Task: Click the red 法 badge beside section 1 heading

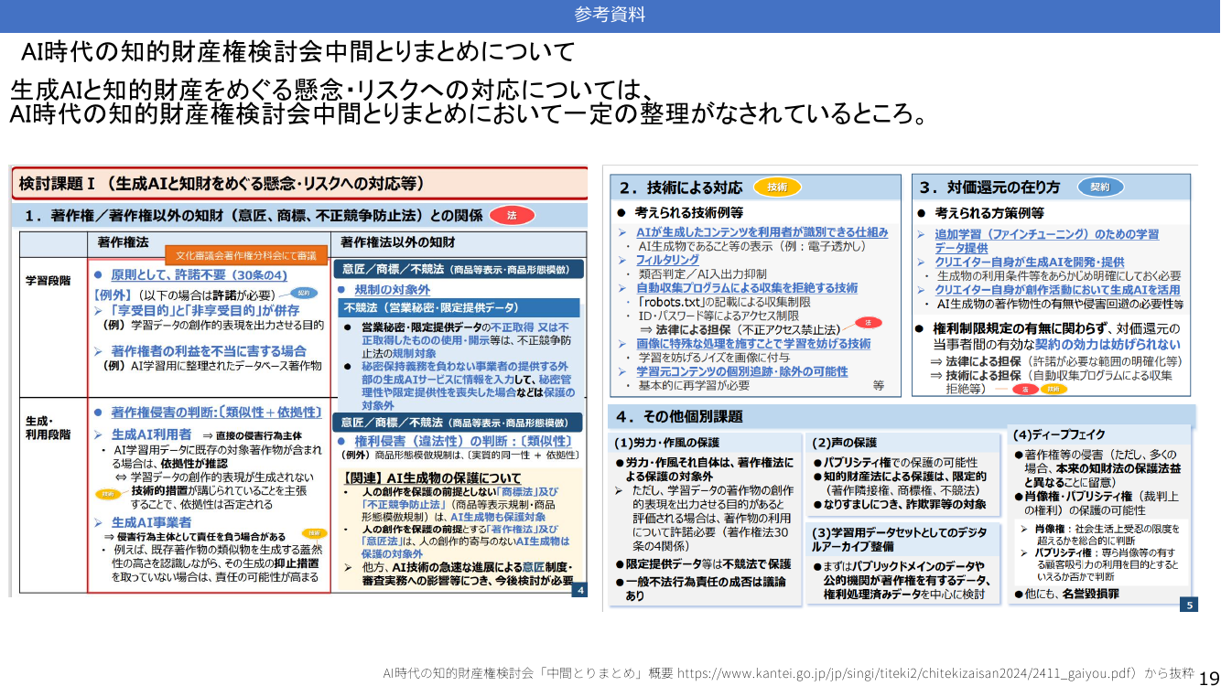Action: (x=513, y=216)
